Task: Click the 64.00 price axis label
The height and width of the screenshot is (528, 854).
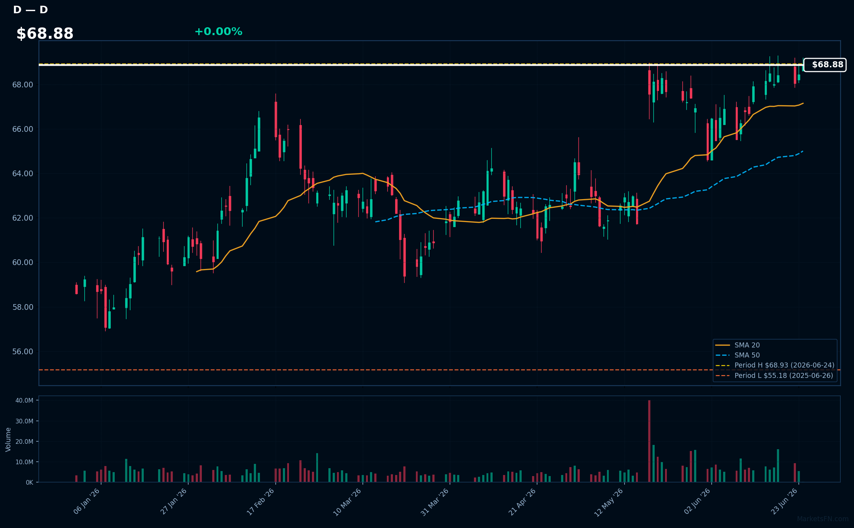Action: pos(23,174)
